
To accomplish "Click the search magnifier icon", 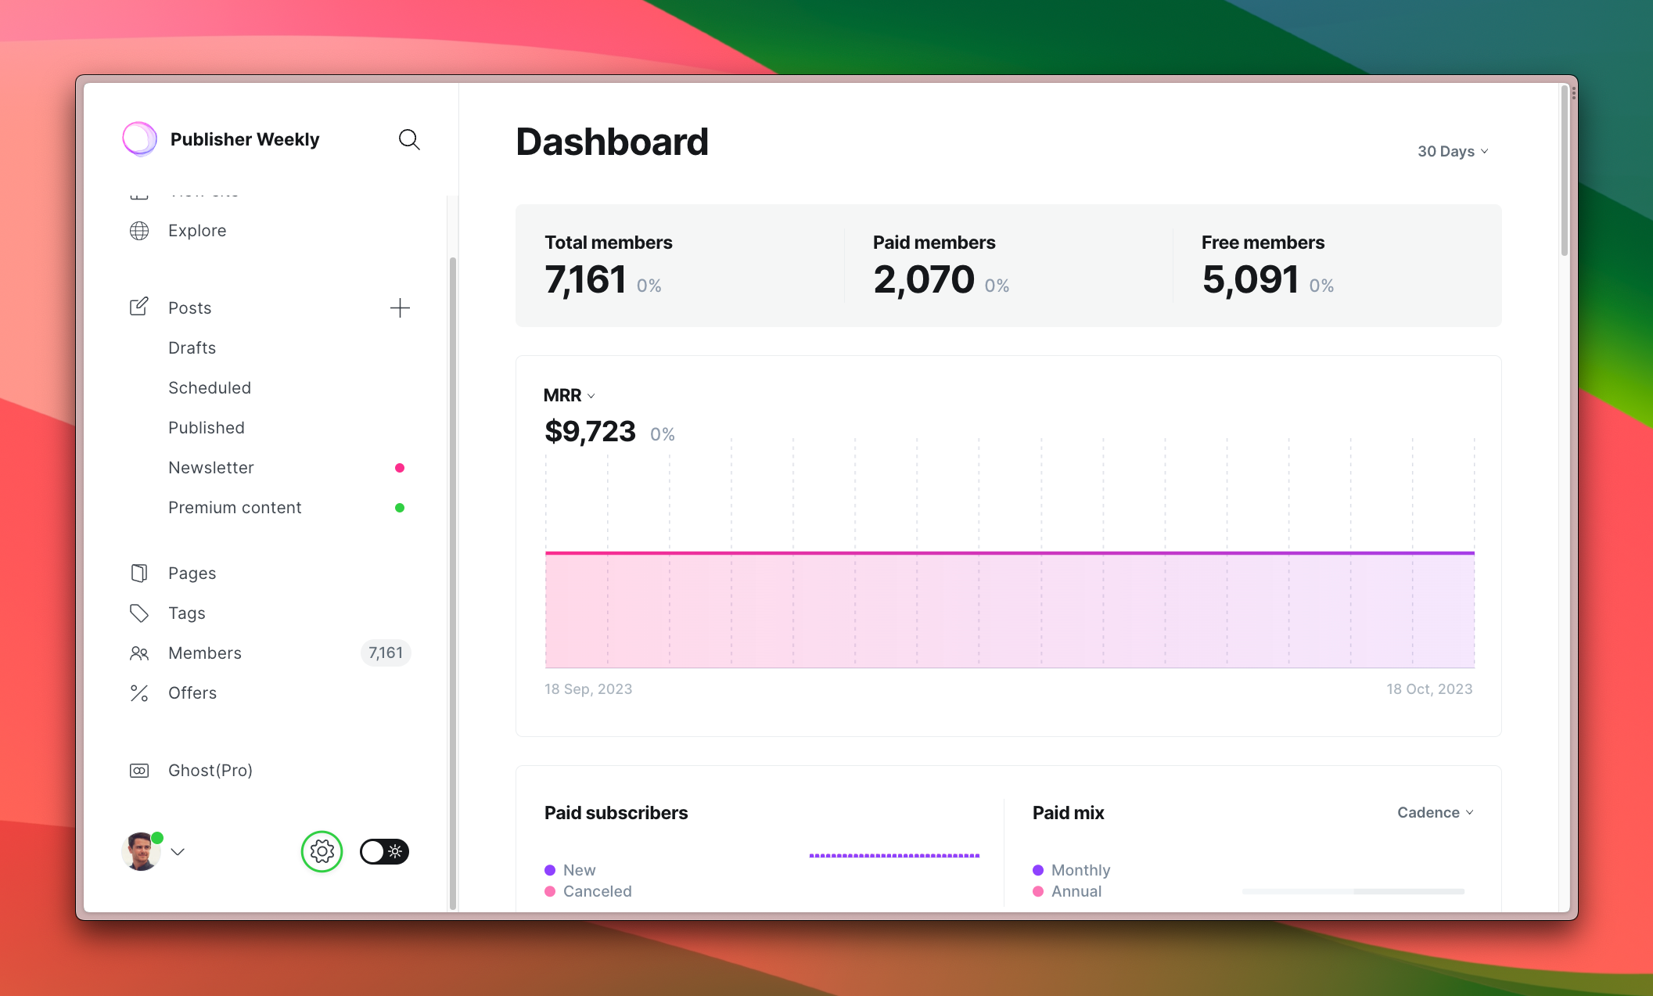I will point(408,138).
